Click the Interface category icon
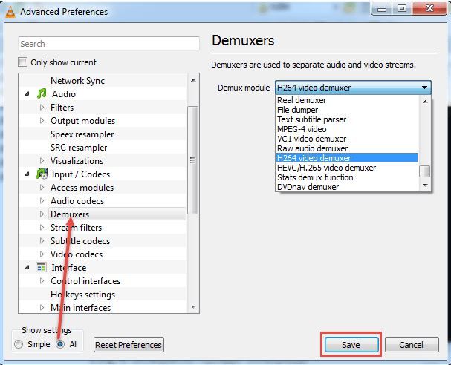The height and width of the screenshot is (365, 451). click(x=41, y=267)
